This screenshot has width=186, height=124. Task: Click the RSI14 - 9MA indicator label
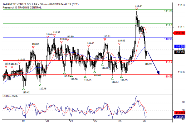pyautogui.click(x=10, y=96)
